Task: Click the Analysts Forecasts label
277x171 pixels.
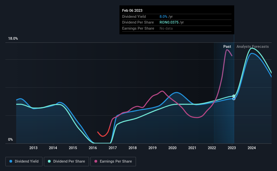Action: point(253,46)
